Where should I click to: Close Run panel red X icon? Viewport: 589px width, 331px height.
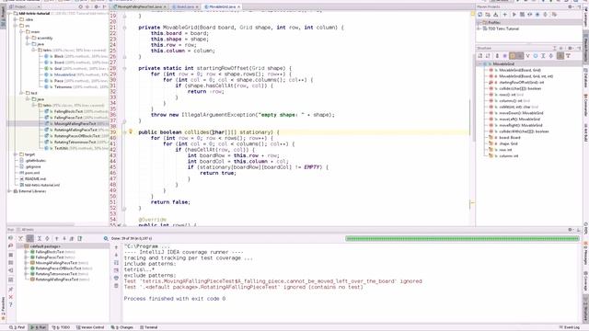pyautogui.click(x=10, y=297)
